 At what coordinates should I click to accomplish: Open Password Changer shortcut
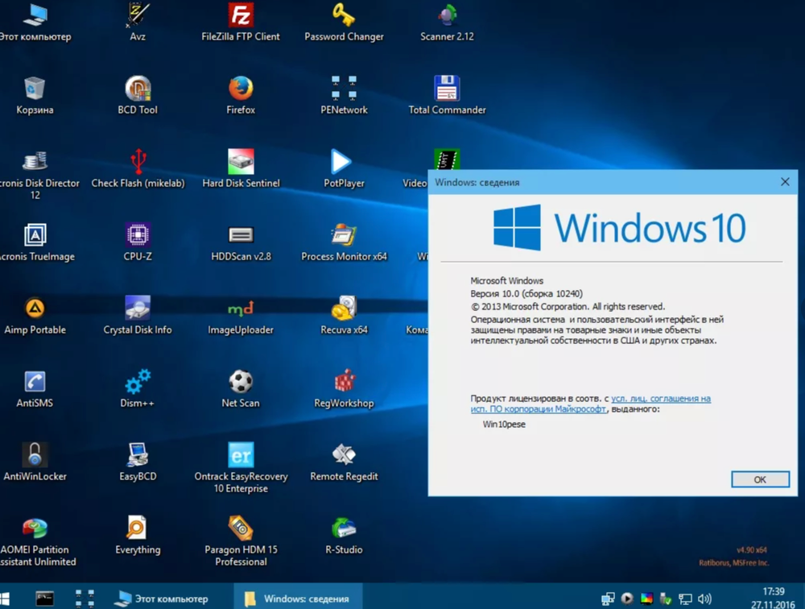click(344, 22)
